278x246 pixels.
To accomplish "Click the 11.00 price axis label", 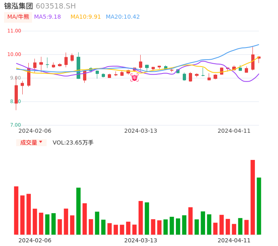I will tap(15, 31).
